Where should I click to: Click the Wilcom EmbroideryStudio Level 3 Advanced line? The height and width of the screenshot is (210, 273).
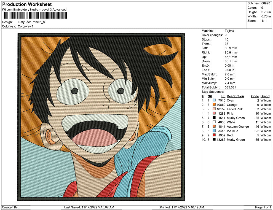(34, 10)
